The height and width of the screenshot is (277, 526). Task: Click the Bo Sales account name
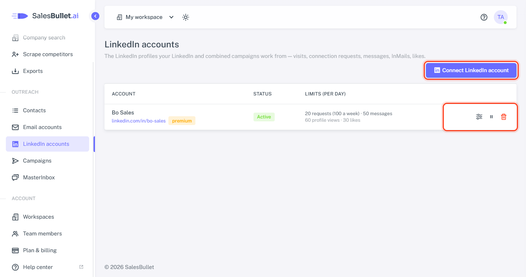click(x=123, y=113)
